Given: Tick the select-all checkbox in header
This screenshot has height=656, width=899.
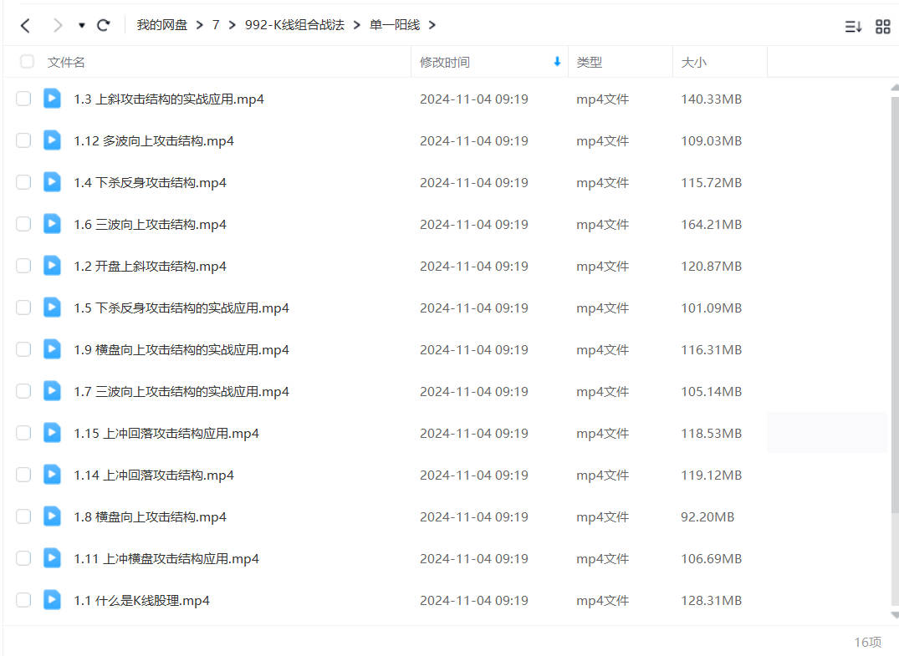Looking at the screenshot, I should click(27, 61).
